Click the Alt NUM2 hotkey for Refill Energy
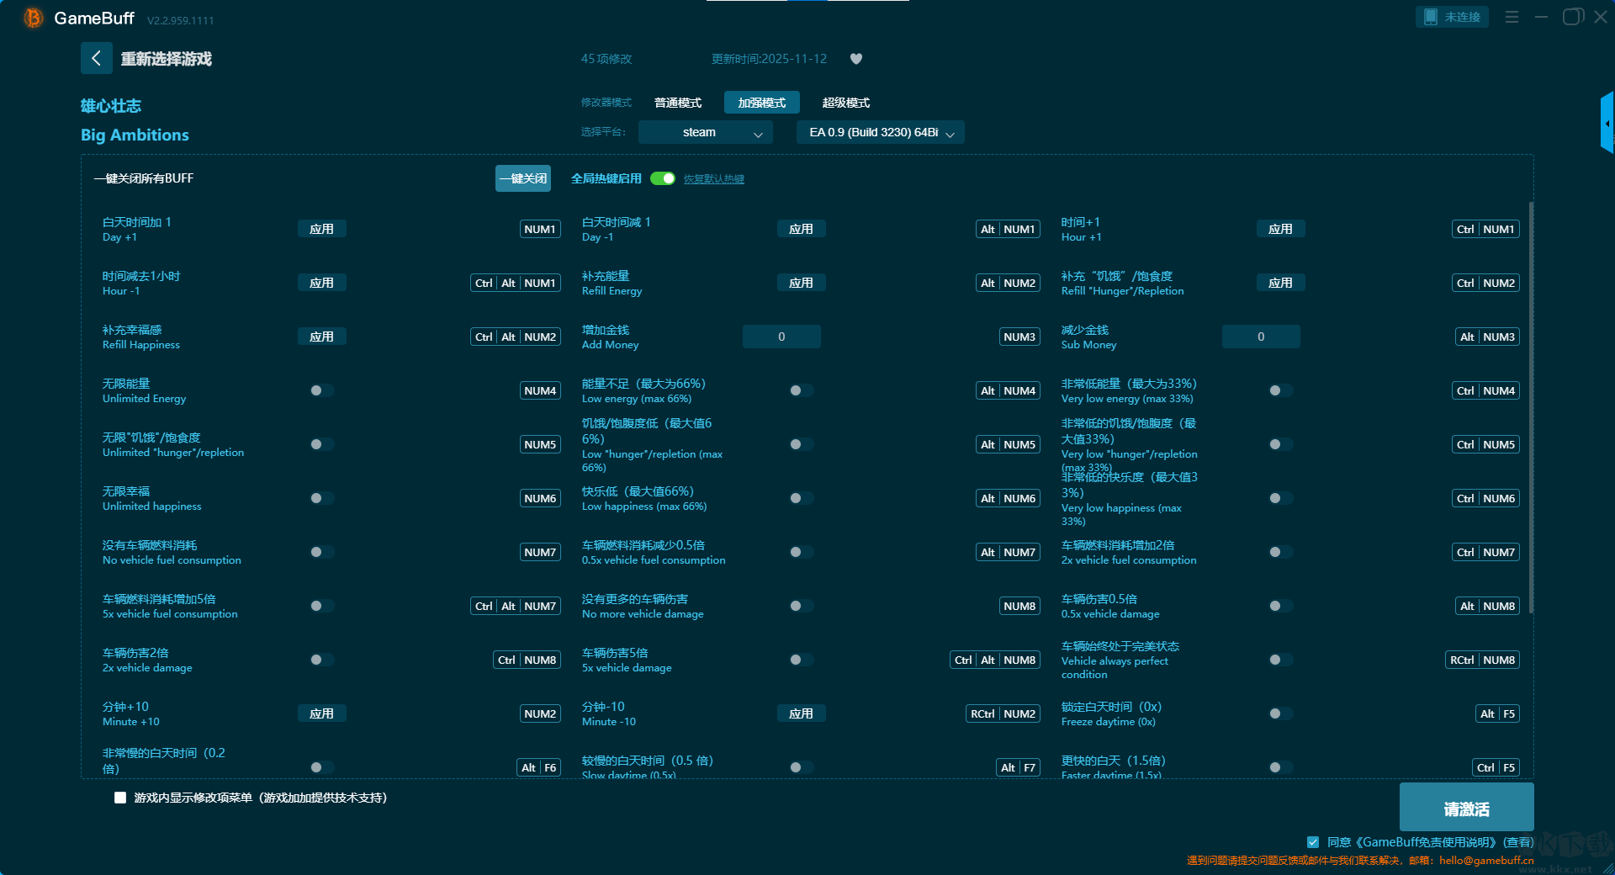1615x875 pixels. point(1008,283)
